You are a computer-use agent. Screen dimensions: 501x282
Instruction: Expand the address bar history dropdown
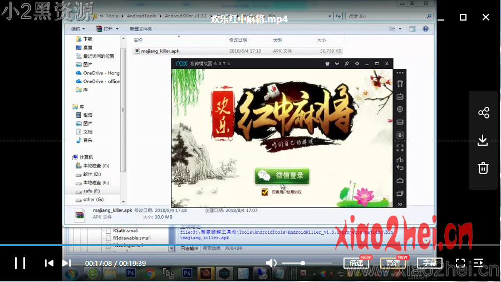[330, 16]
